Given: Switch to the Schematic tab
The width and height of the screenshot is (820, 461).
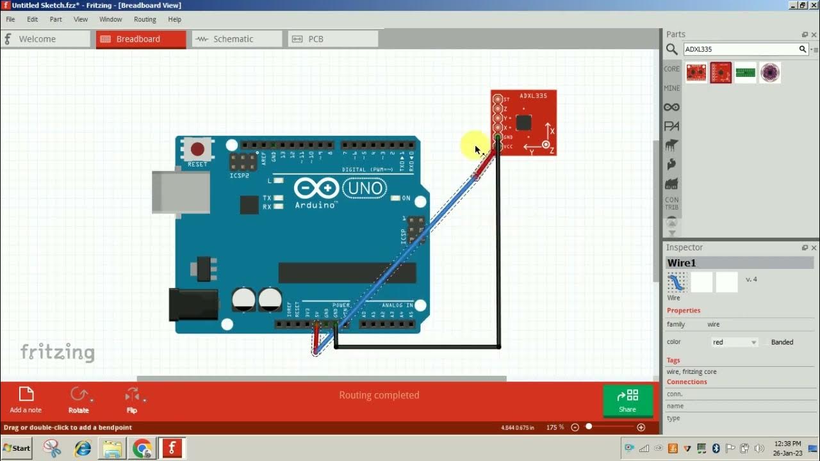Looking at the screenshot, I should click(x=237, y=39).
